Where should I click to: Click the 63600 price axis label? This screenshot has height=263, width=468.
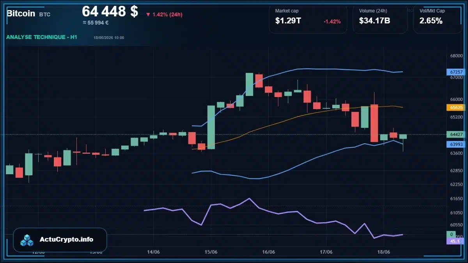456,154
